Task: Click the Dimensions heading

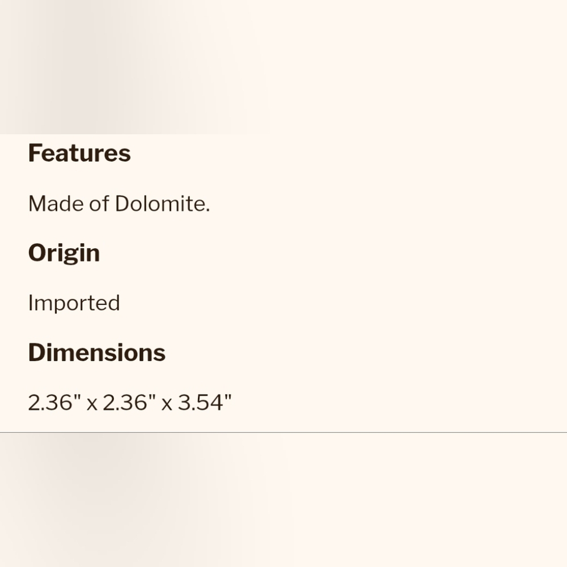Action: (97, 353)
